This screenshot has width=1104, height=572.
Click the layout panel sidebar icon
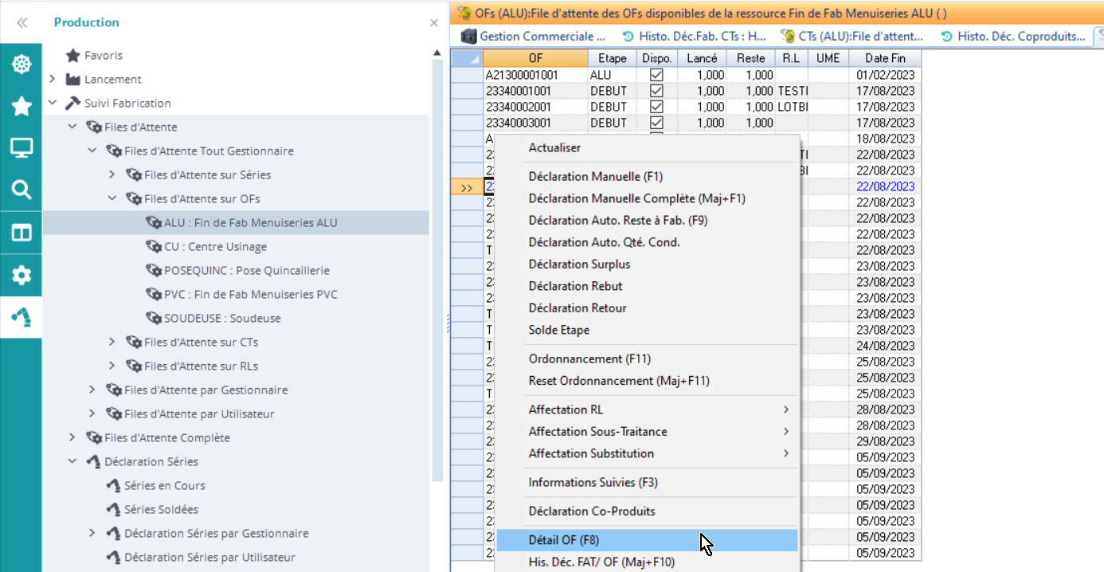22,233
